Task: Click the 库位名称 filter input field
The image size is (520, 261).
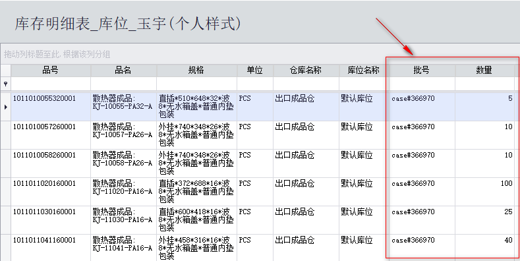Action: point(364,84)
